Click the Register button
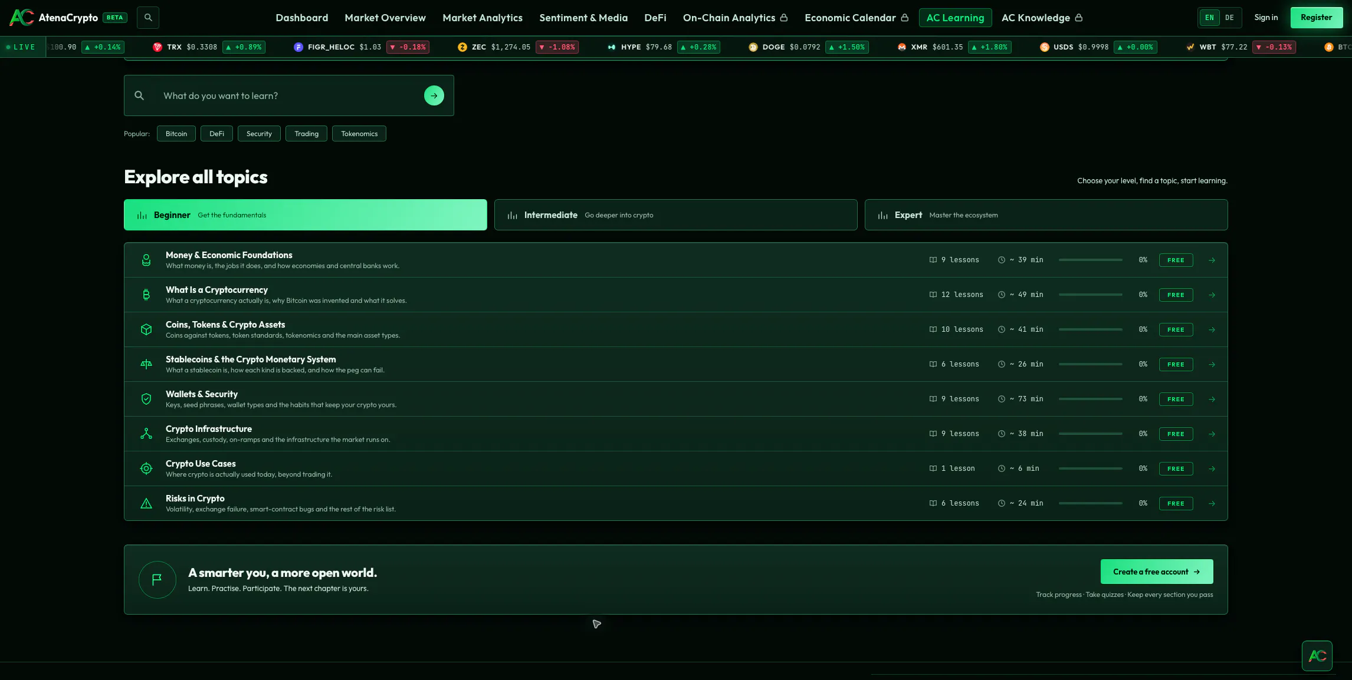This screenshot has height=680, width=1352. click(x=1317, y=18)
